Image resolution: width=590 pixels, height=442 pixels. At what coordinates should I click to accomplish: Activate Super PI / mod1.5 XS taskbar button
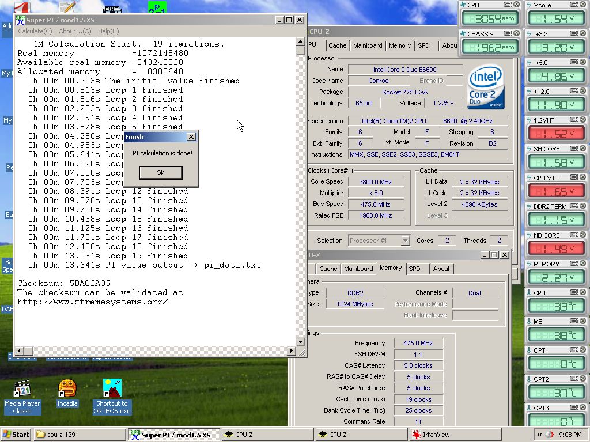click(x=173, y=435)
